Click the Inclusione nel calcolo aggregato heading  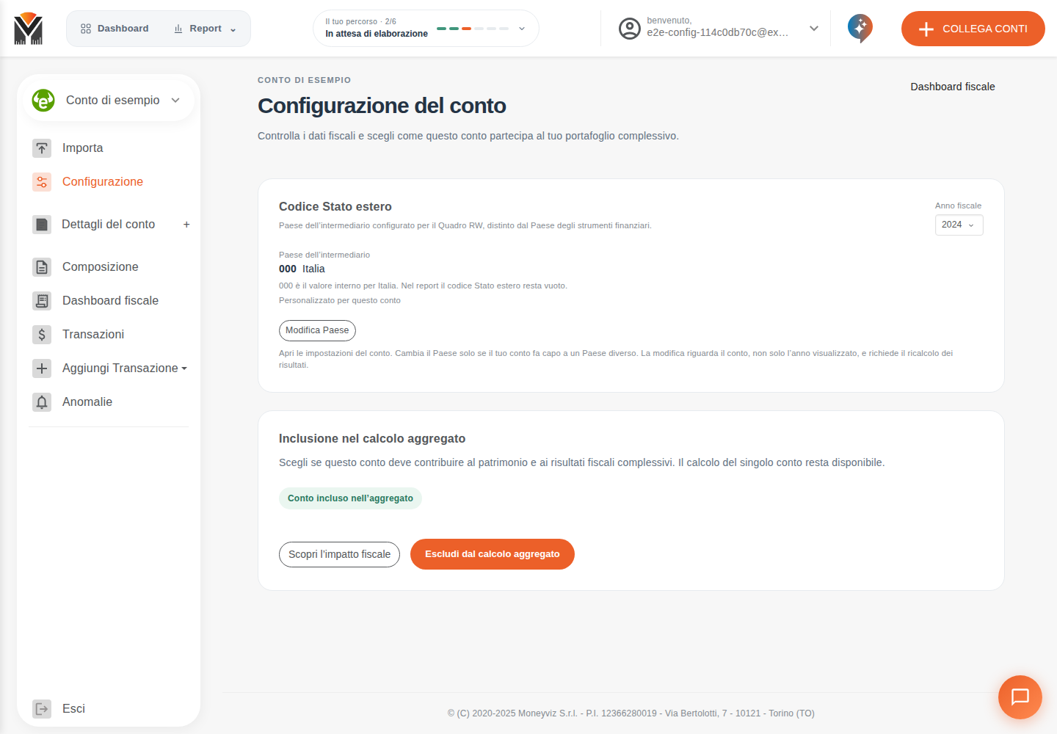point(372,439)
